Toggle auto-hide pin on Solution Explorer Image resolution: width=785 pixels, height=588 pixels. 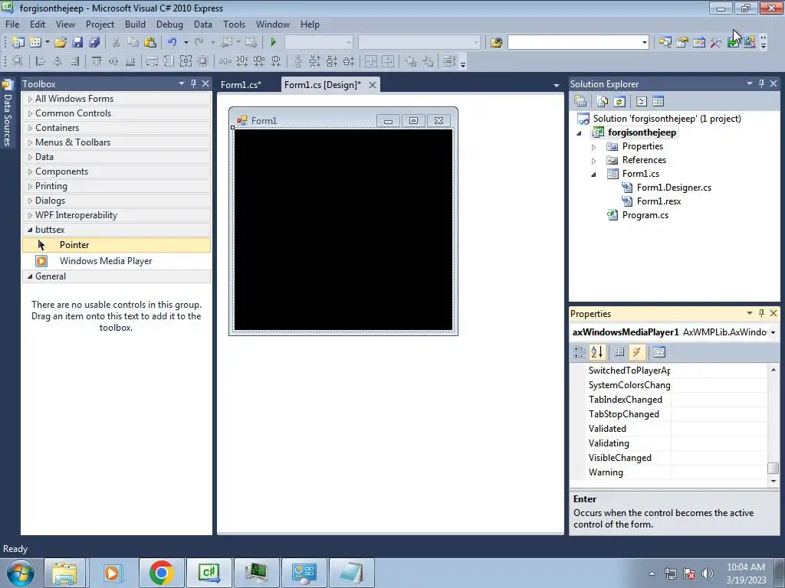tap(761, 83)
